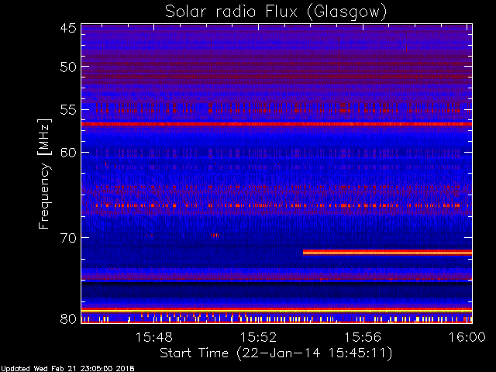Click the 16:00 time tick label

pos(467,337)
